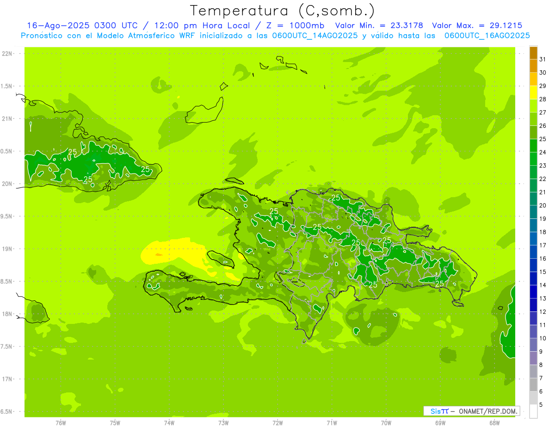Click the '68W' longitude axis label
The width and height of the screenshot is (555, 429).
494,423
